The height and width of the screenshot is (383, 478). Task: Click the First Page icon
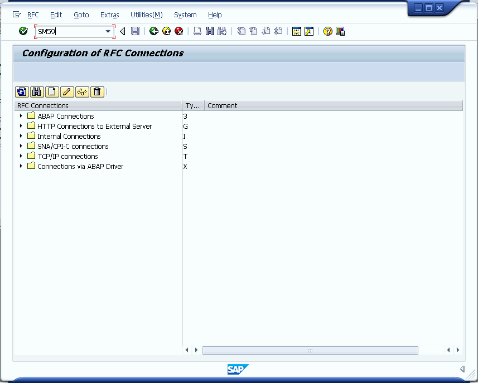[x=241, y=31]
